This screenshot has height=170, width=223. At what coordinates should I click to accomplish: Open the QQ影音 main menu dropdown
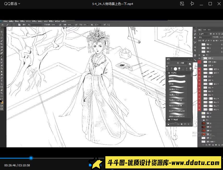pyautogui.click(x=12, y=4)
